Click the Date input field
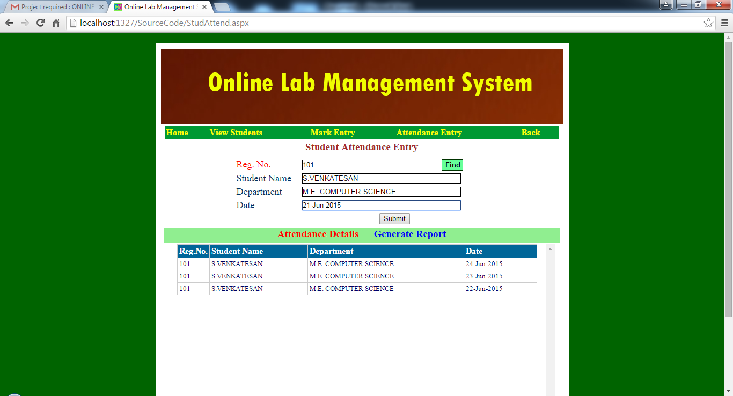The width and height of the screenshot is (733, 396). pos(381,206)
